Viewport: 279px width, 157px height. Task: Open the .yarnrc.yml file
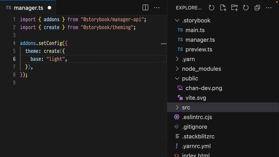coord(196,146)
